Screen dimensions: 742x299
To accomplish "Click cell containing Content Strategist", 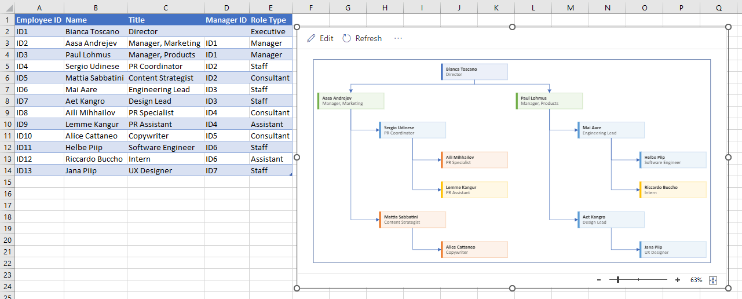I will tap(166, 78).
